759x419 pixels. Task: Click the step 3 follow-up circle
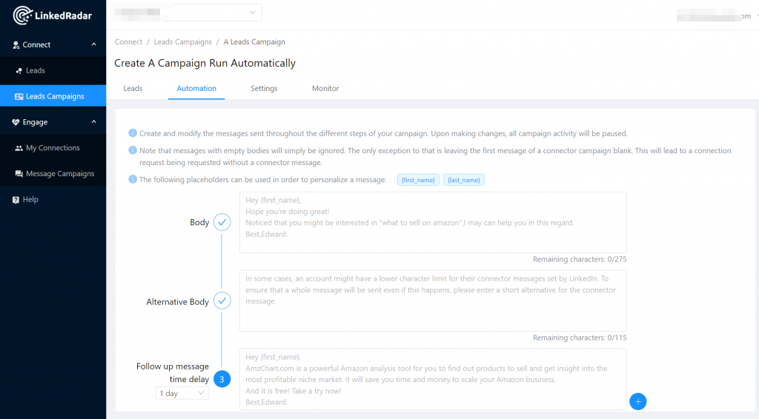(x=222, y=379)
